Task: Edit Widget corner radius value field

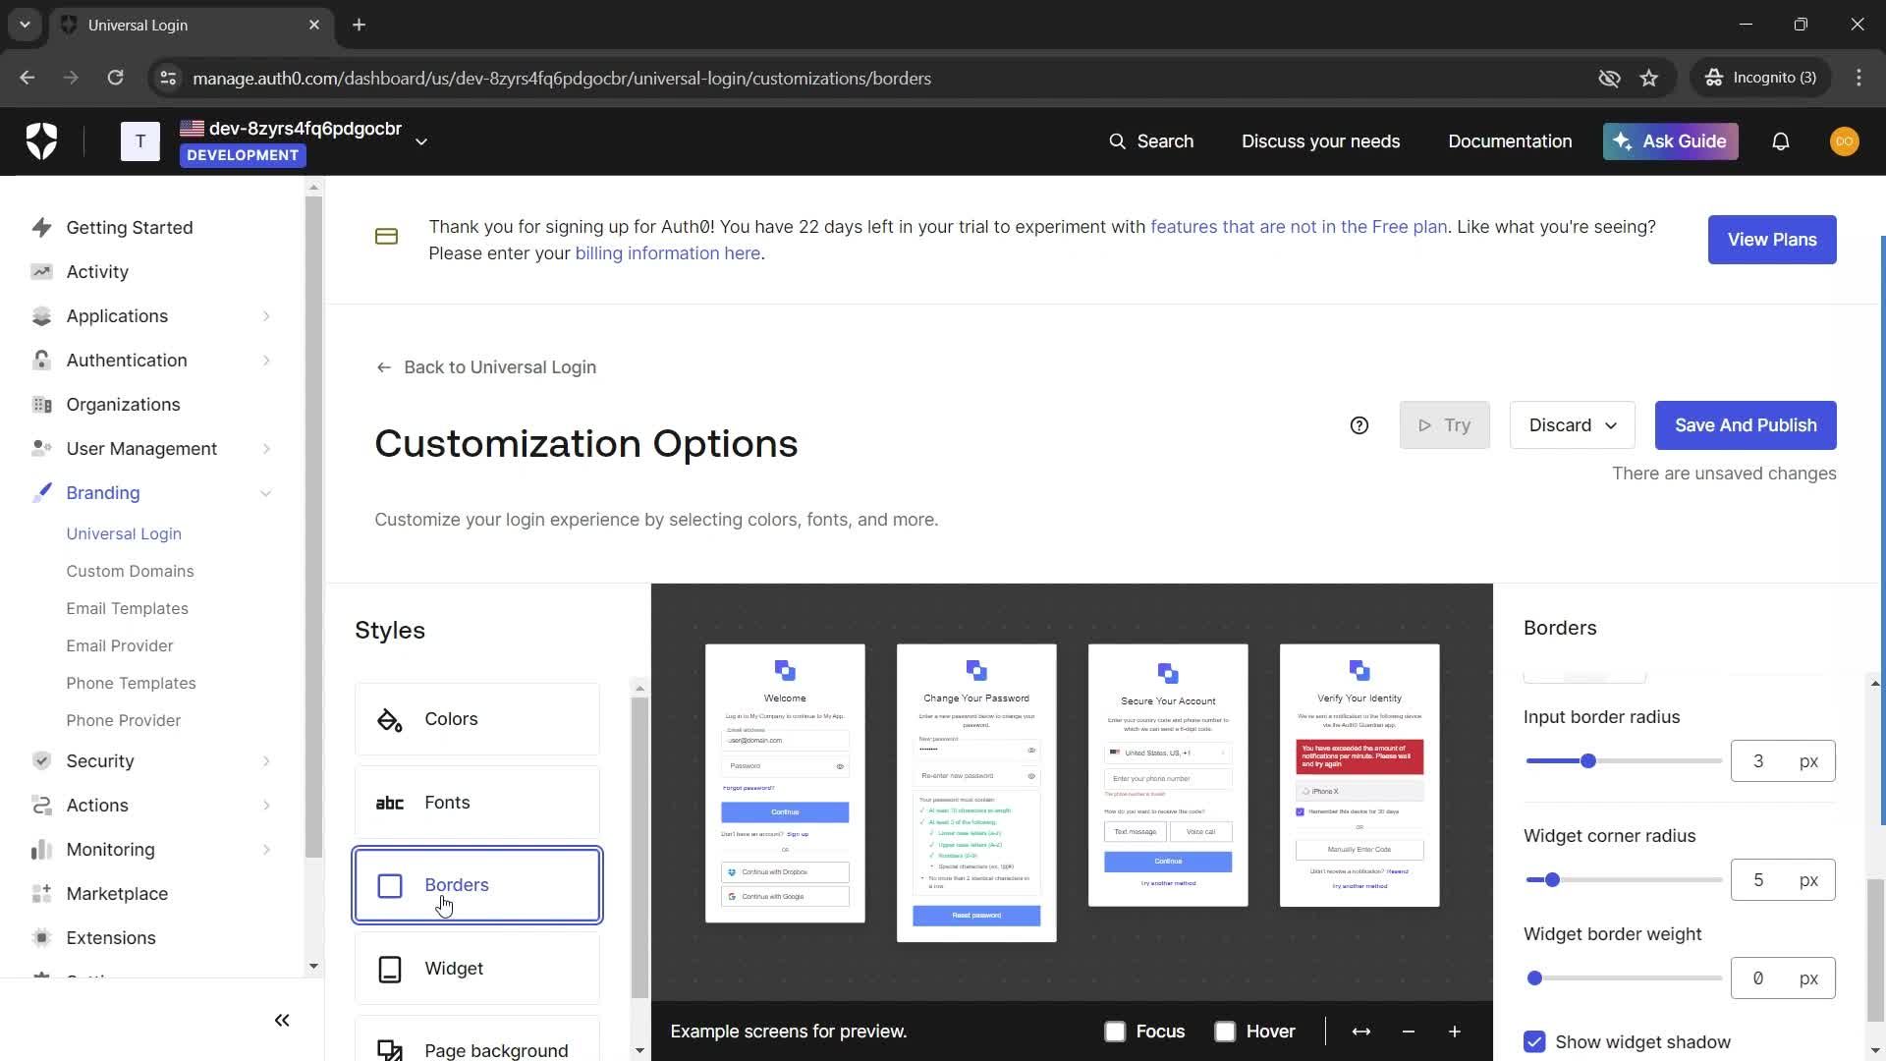Action: point(1782,880)
